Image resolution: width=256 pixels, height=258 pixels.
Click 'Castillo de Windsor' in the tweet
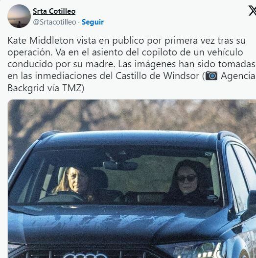pos(157,76)
